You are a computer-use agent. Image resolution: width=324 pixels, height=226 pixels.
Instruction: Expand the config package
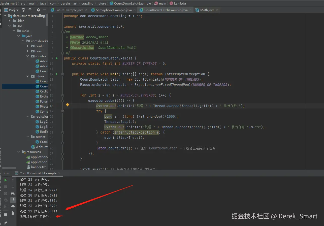[28, 46]
